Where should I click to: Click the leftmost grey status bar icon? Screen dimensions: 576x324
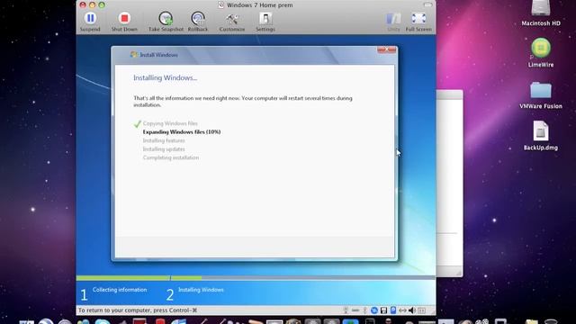click(346, 310)
